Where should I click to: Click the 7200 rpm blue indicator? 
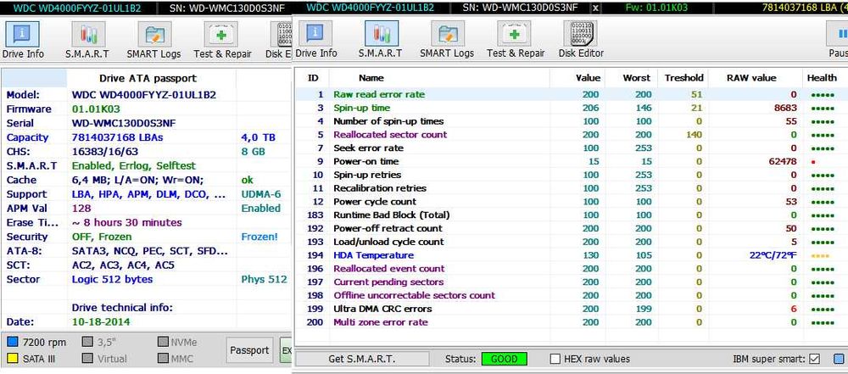point(13,342)
